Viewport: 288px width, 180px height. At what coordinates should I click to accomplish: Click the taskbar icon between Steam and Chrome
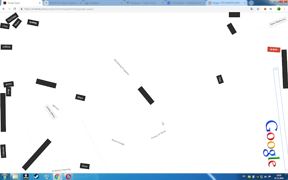click(47, 177)
